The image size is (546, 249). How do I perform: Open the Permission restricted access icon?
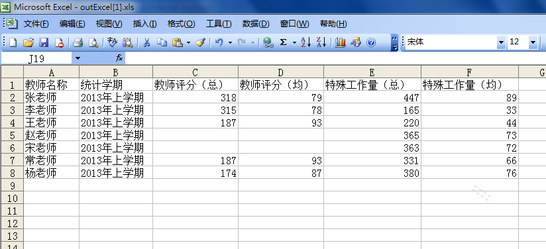pos(59,42)
